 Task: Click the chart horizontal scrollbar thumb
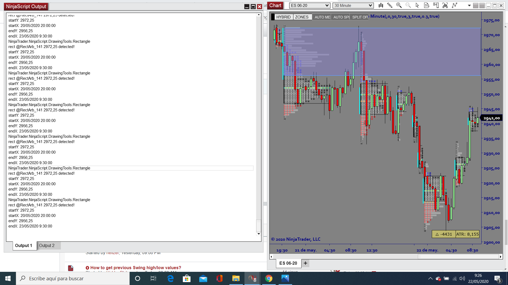(x=458, y=256)
